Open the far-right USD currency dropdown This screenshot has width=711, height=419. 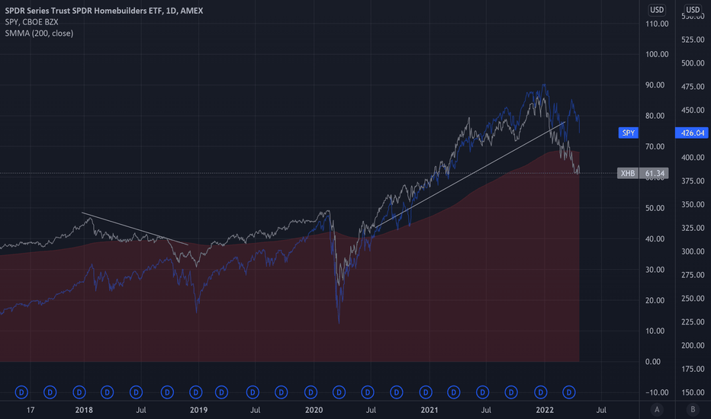pyautogui.click(x=693, y=9)
